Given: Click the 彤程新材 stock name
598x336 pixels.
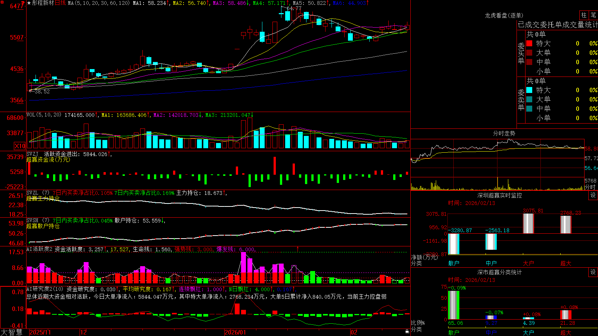Looking at the screenshot, I should (x=43, y=3).
